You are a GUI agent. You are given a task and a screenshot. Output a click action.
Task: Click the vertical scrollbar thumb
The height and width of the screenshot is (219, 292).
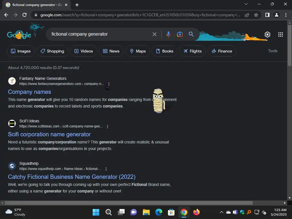[289, 45]
